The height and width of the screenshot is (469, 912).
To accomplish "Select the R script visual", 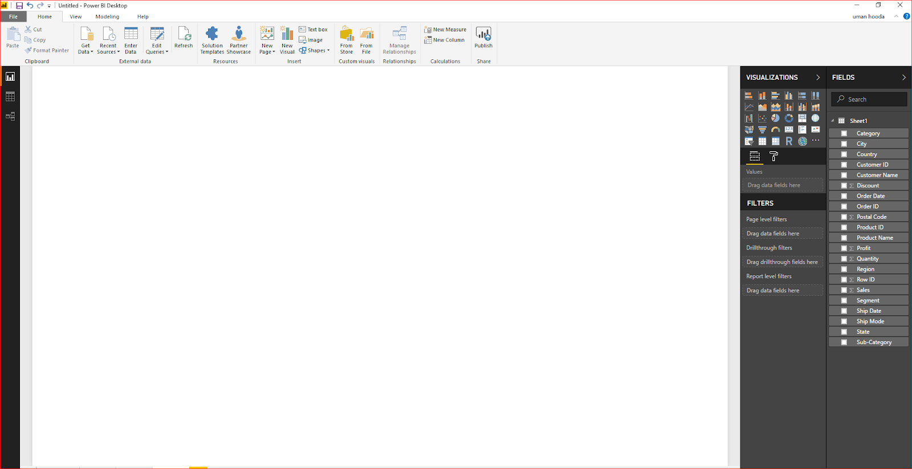I will (789, 141).
